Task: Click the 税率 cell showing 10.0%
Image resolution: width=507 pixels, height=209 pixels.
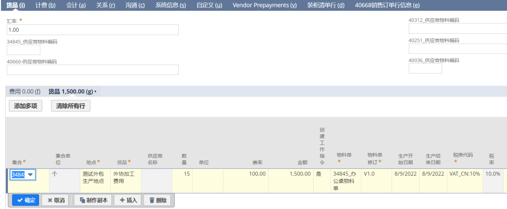Action: (x=493, y=181)
